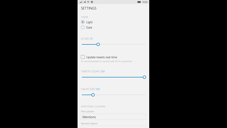Viewport: 227px width, 128px height.
Task: Click the Additional Columns section header
Action: pyautogui.click(x=93, y=107)
